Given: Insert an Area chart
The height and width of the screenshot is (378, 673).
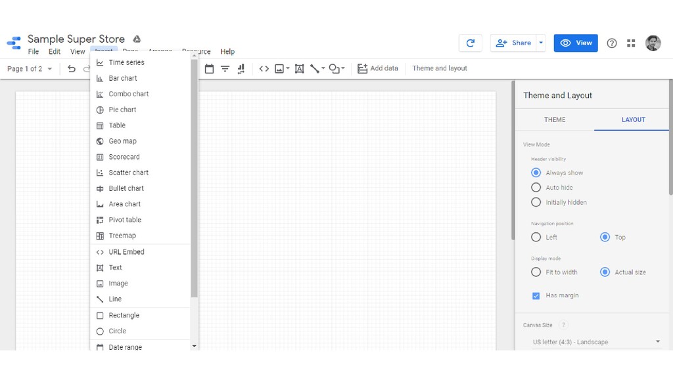Looking at the screenshot, I should click(141, 204).
